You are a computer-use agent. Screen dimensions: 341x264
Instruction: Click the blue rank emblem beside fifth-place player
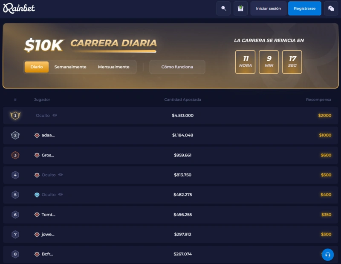tap(37, 195)
